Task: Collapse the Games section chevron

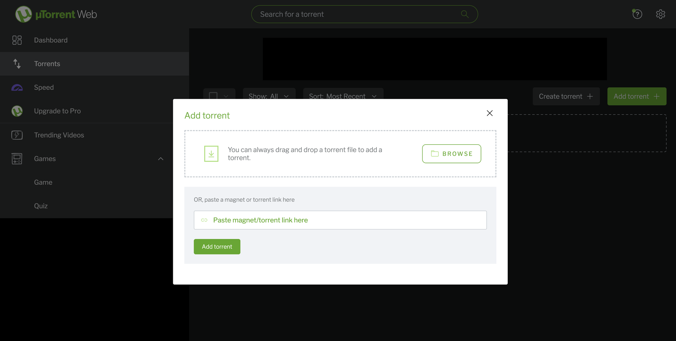Action: point(161,159)
